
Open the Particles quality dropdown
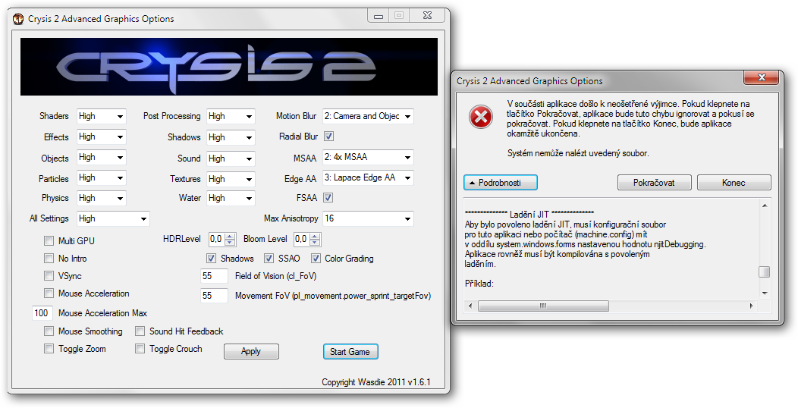pyautogui.click(x=102, y=177)
